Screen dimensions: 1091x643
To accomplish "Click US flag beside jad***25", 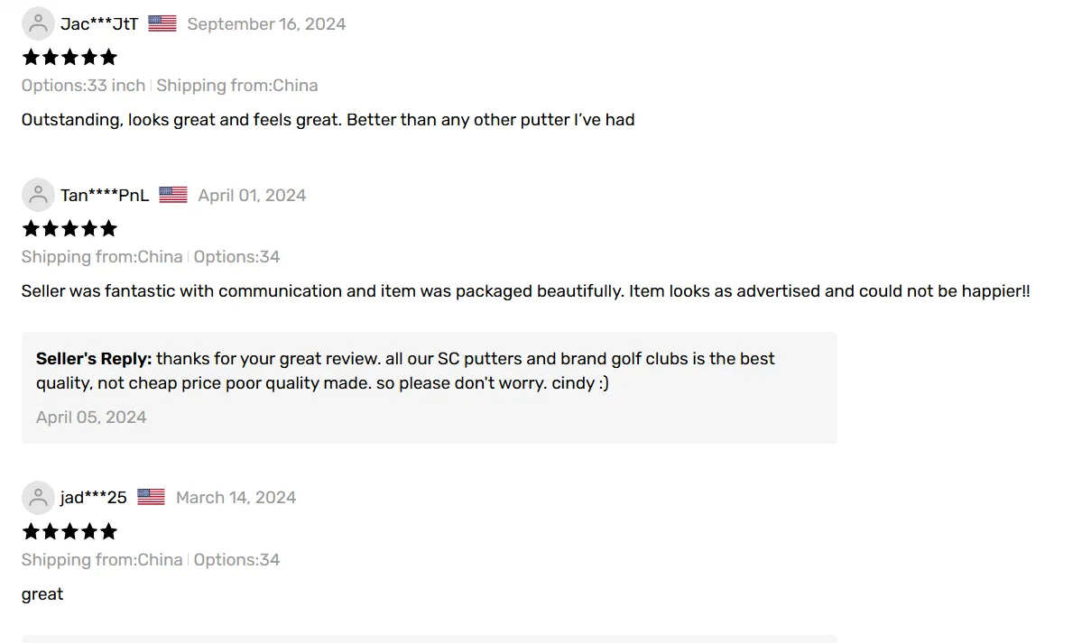I will pos(152,497).
